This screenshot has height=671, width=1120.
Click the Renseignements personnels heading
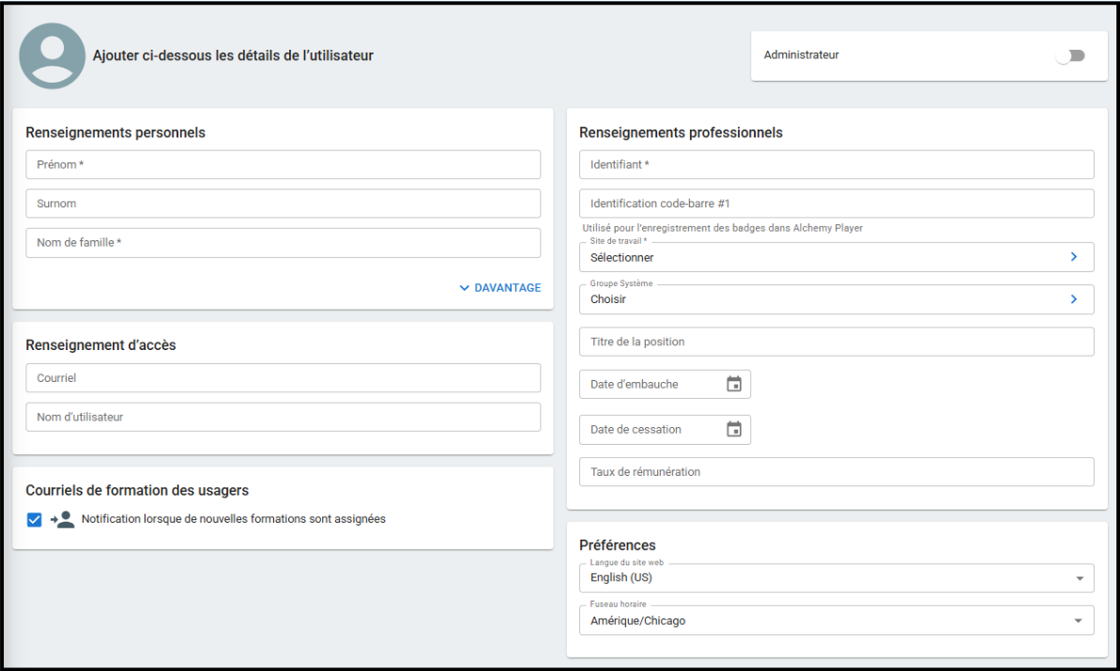point(115,132)
